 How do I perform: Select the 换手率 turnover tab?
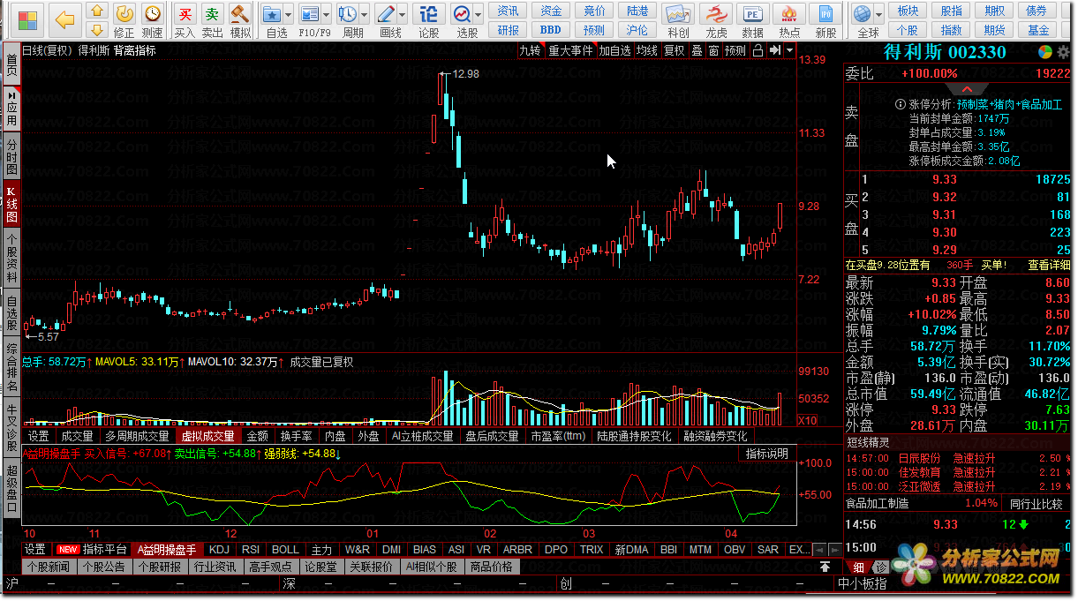click(x=297, y=436)
